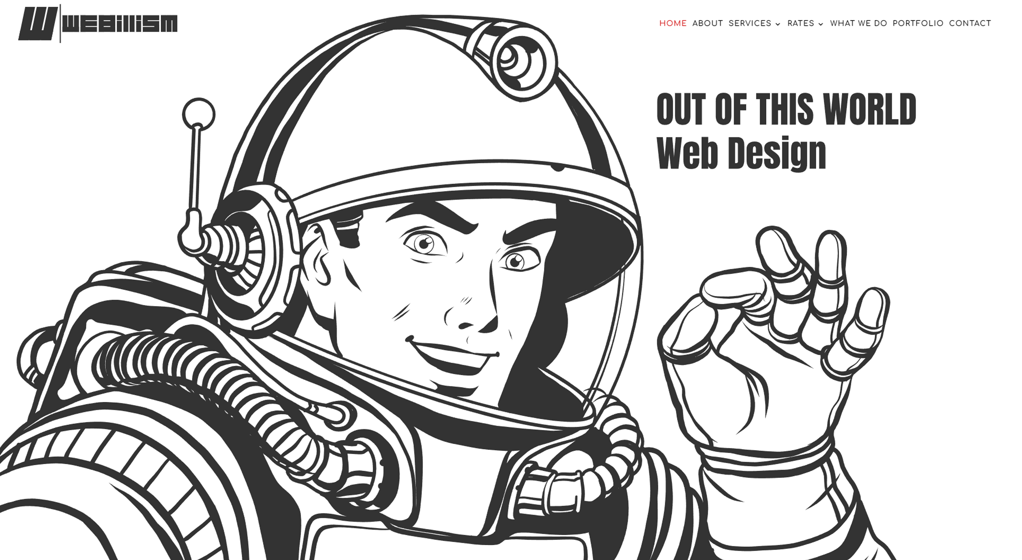This screenshot has width=1022, height=560.
Task: Click the navigation bar HOME label
Action: coord(672,23)
